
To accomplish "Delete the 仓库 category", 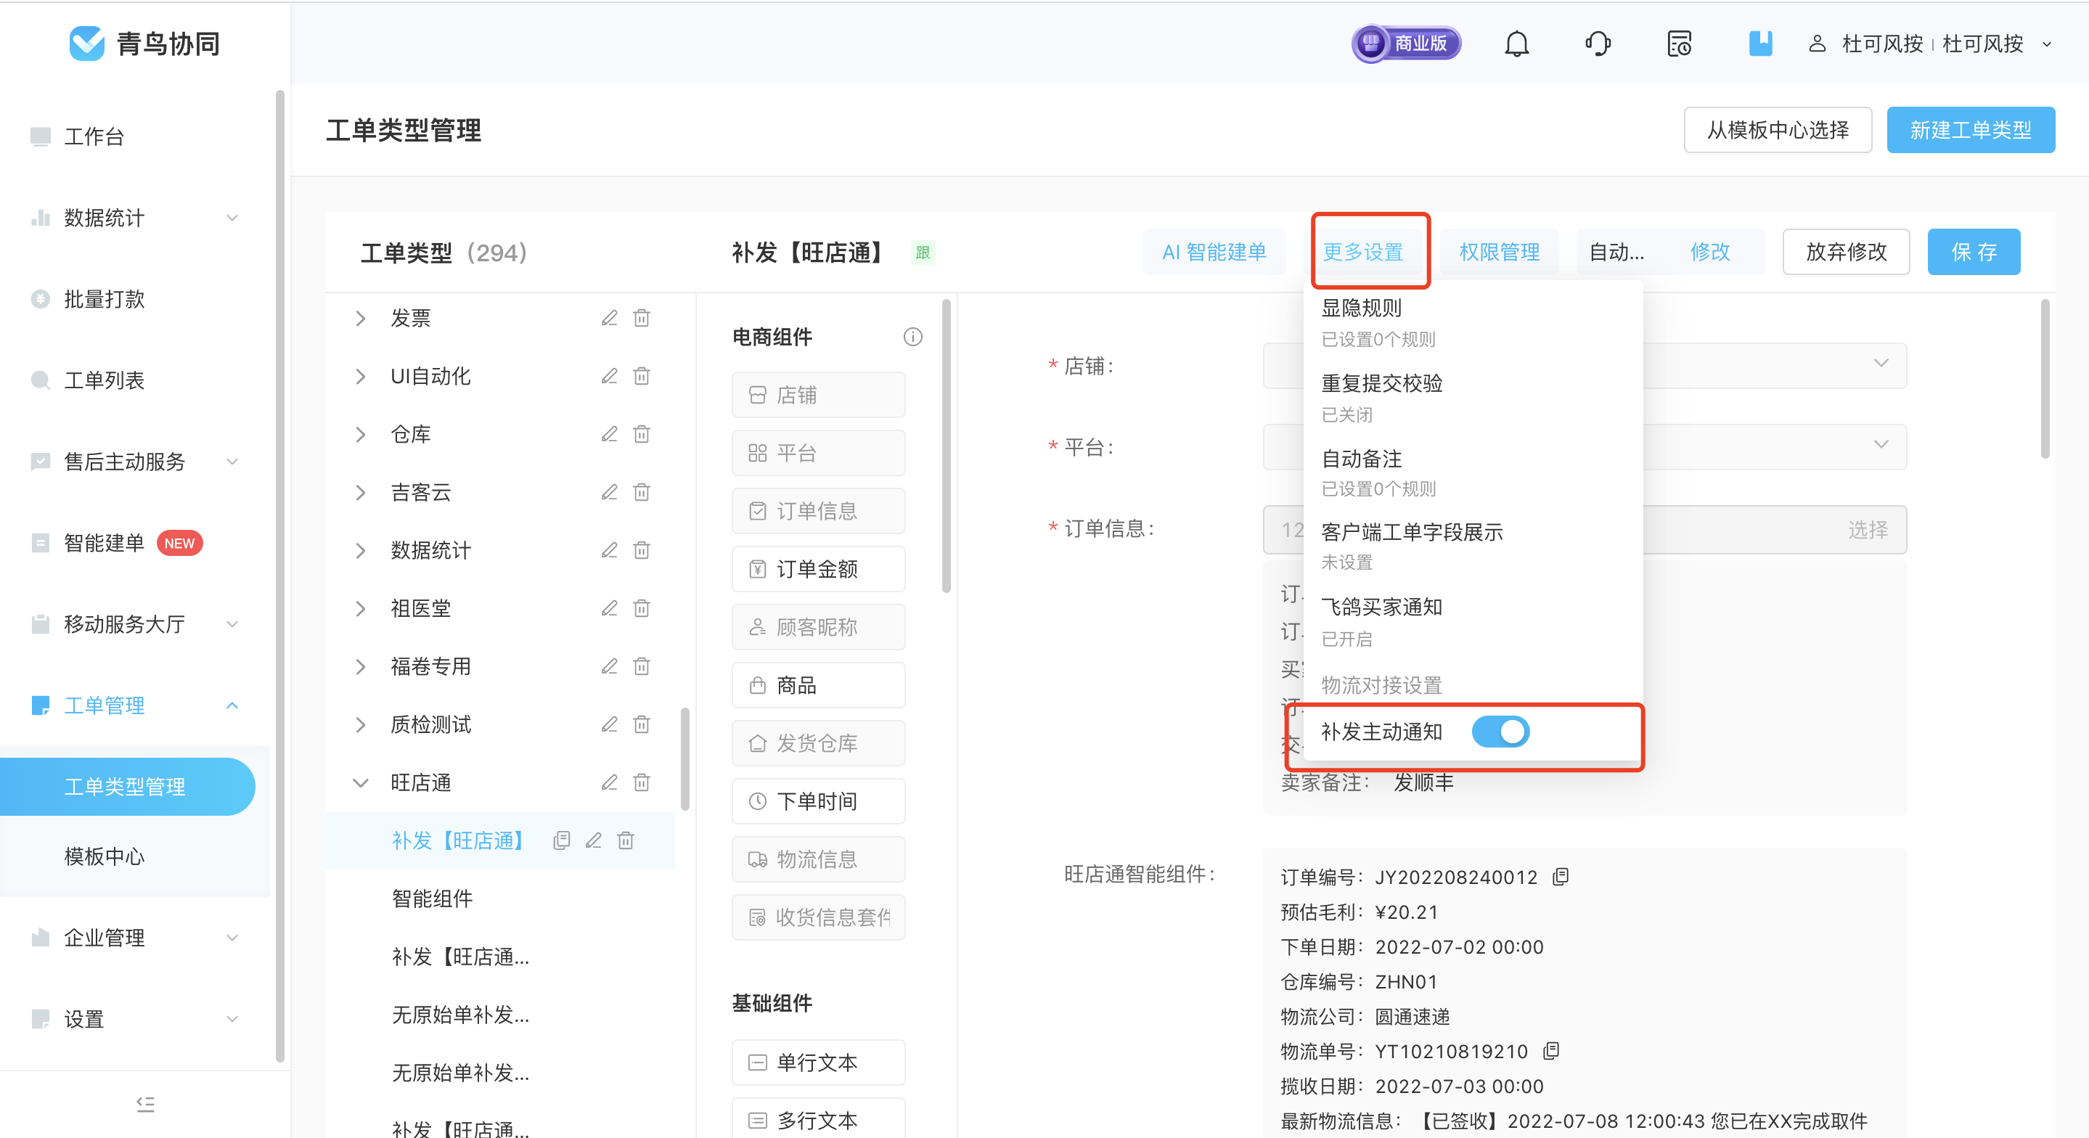I will pos(642,435).
